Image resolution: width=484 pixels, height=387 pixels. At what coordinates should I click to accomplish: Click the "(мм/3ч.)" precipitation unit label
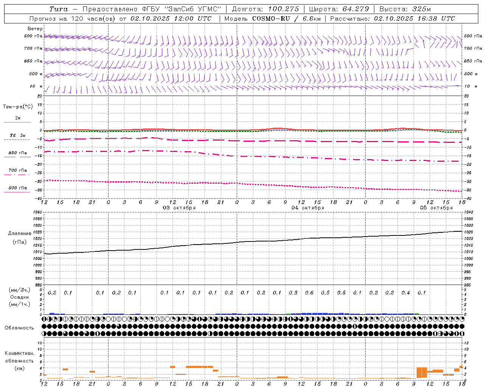coord(20,290)
